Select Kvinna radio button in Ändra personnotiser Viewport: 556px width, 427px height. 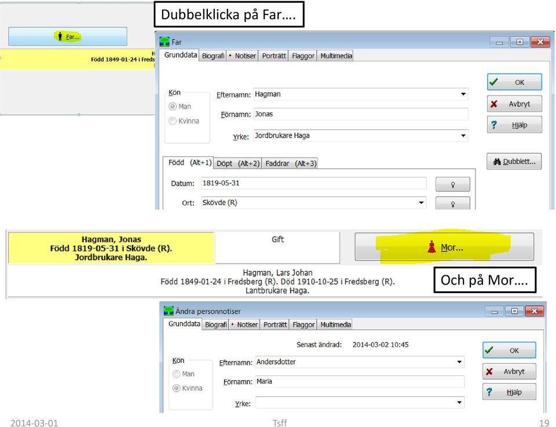click(176, 388)
